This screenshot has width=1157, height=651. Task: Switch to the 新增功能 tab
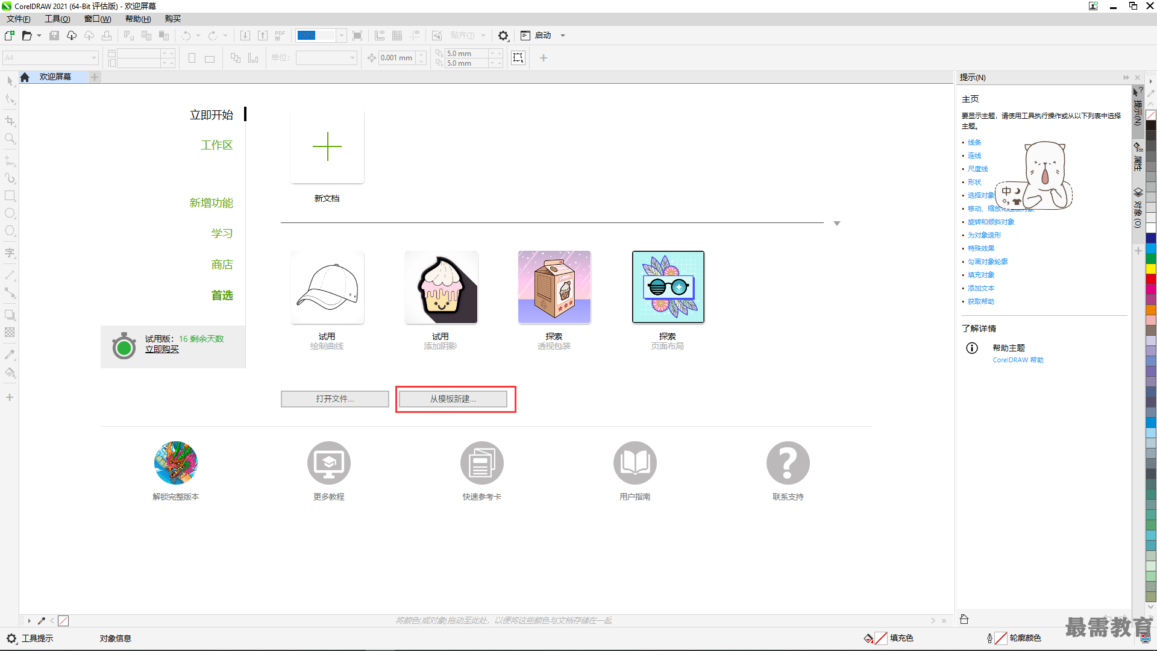(x=212, y=203)
